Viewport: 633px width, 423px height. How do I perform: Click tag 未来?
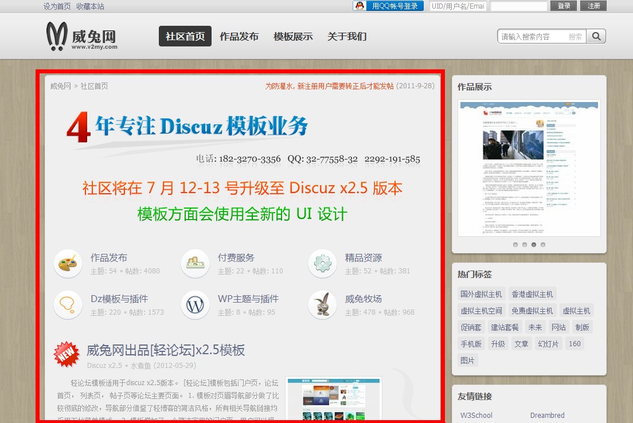click(x=535, y=327)
